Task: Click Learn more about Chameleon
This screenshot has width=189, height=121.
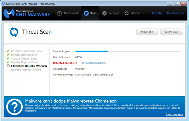Action: click(x=175, y=114)
